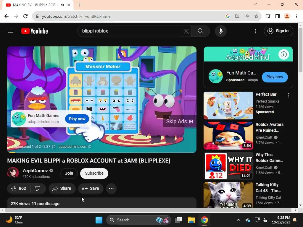Start voice search with microphone
The height and width of the screenshot is (227, 303).
click(221, 31)
